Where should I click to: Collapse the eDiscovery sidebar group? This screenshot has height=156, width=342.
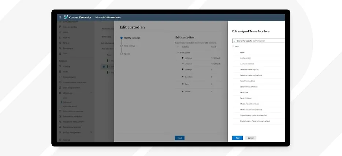click(91, 93)
